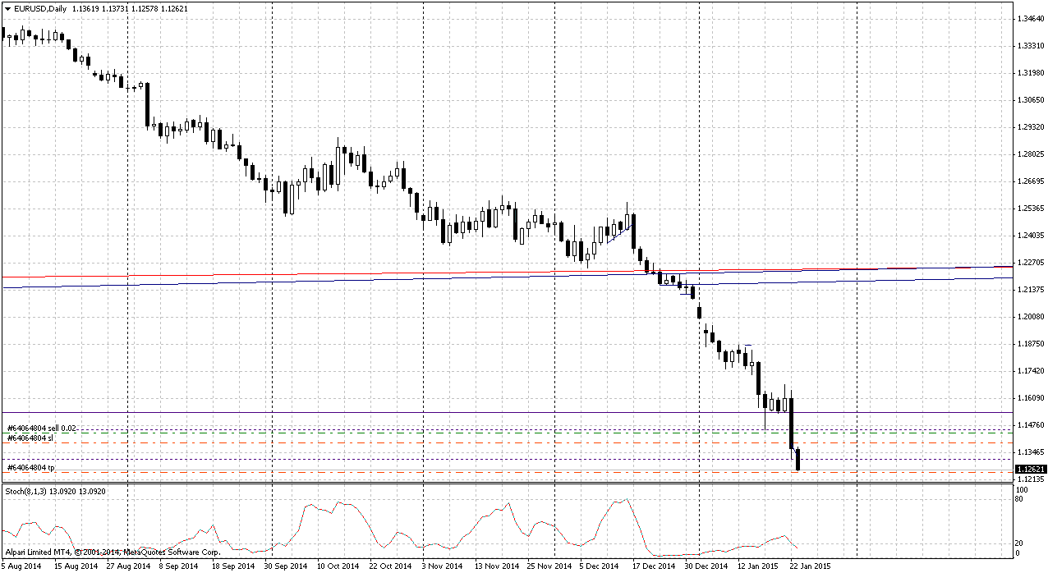1048x573 pixels.
Task: Click the 100 level on Stochastic scale
Action: [1023, 490]
